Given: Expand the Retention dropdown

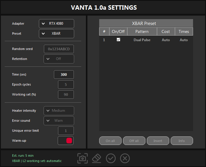Looking at the screenshot, I should point(59,59).
